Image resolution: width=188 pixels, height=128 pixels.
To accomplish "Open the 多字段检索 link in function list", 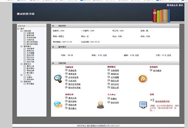I will 73,77.
